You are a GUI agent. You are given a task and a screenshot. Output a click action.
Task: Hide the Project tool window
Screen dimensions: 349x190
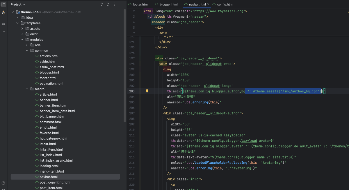(121, 4)
